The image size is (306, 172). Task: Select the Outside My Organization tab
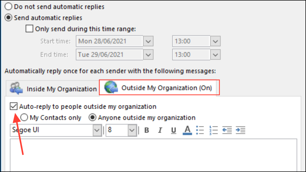click(159, 88)
